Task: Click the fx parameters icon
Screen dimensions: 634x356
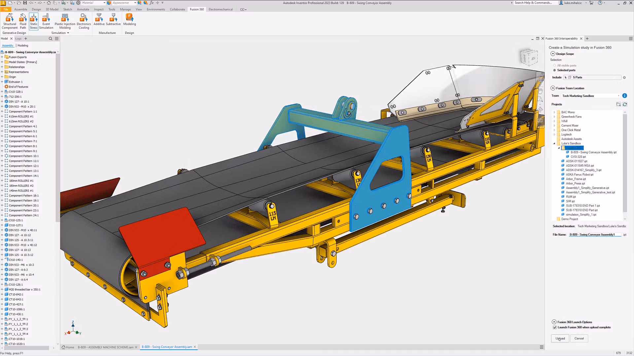Action: (152, 3)
